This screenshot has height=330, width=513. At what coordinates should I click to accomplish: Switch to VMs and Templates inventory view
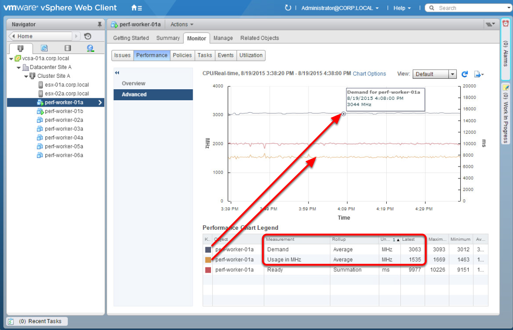click(44, 49)
